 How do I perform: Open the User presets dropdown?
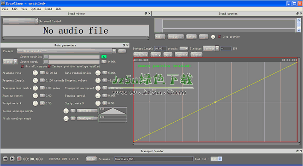click(x=66, y=51)
